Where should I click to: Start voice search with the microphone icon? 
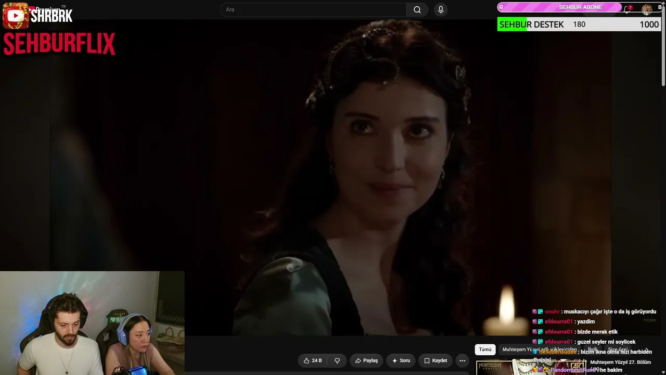point(441,10)
